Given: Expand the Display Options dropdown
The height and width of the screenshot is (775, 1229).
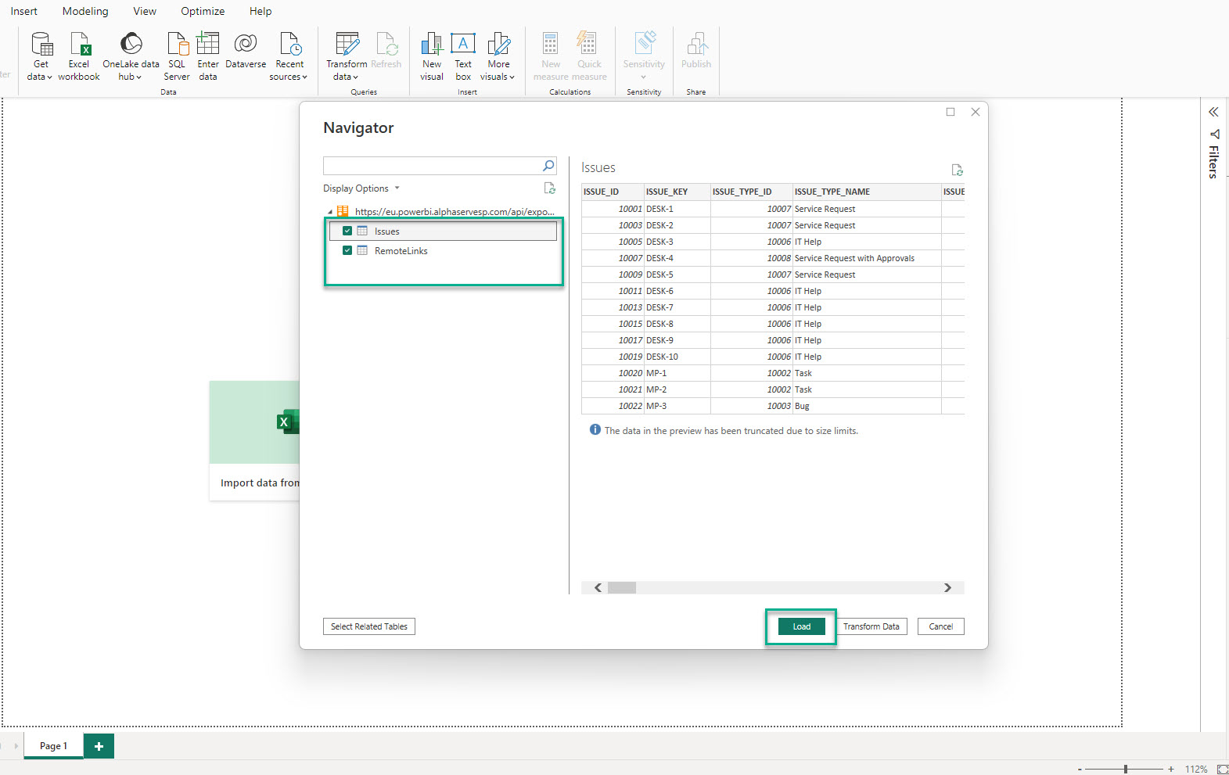Looking at the screenshot, I should pos(361,188).
